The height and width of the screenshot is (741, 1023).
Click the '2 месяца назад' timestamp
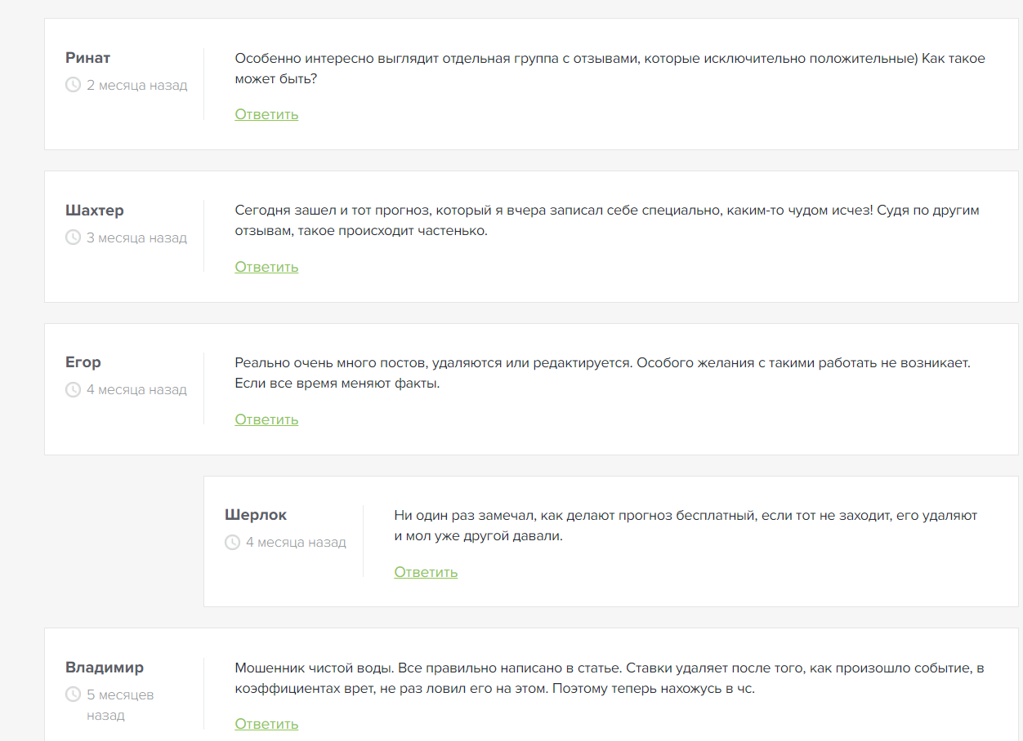(136, 85)
